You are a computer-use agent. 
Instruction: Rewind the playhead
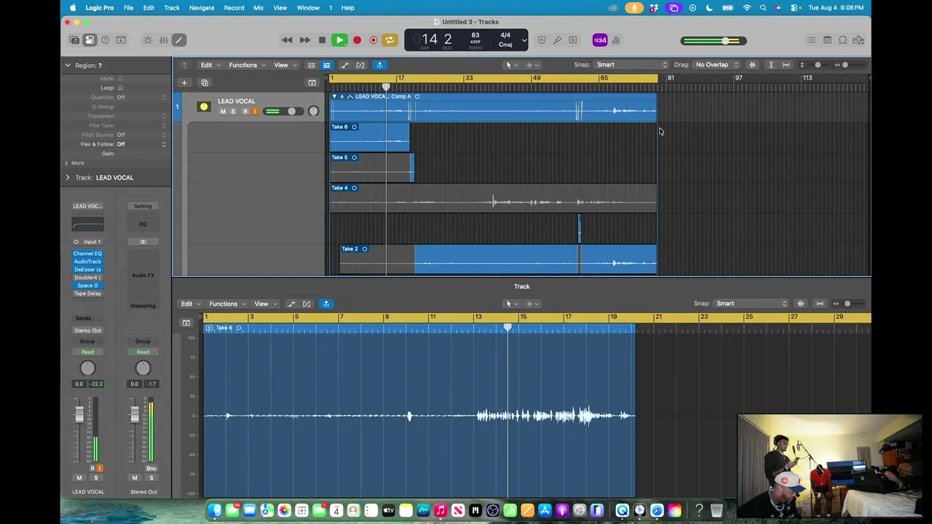(x=287, y=40)
